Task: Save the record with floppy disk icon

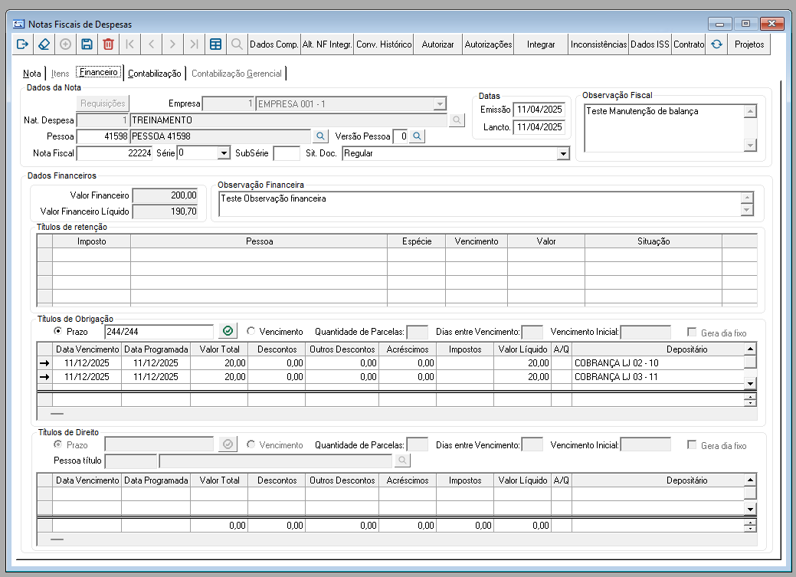Action: click(87, 44)
